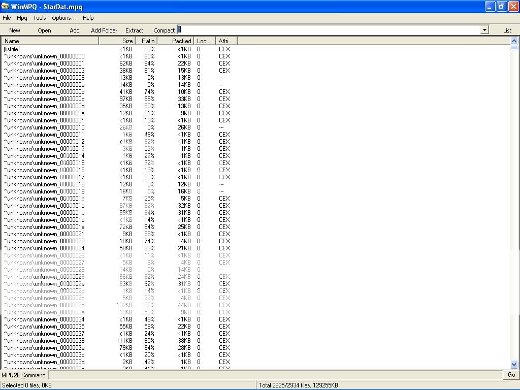Open the File menu
Viewport: 520px width, 390px height.
[7, 18]
